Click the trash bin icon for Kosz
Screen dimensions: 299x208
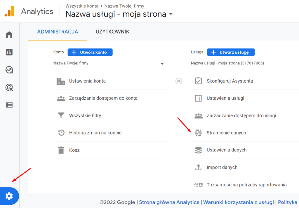pyautogui.click(x=61, y=150)
